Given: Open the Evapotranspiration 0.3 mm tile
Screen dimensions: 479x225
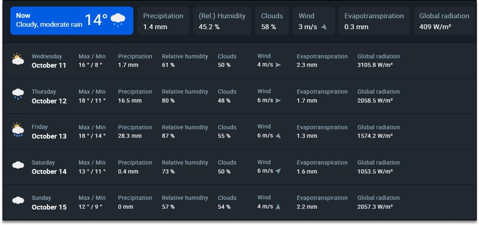Looking at the screenshot, I should [x=374, y=21].
